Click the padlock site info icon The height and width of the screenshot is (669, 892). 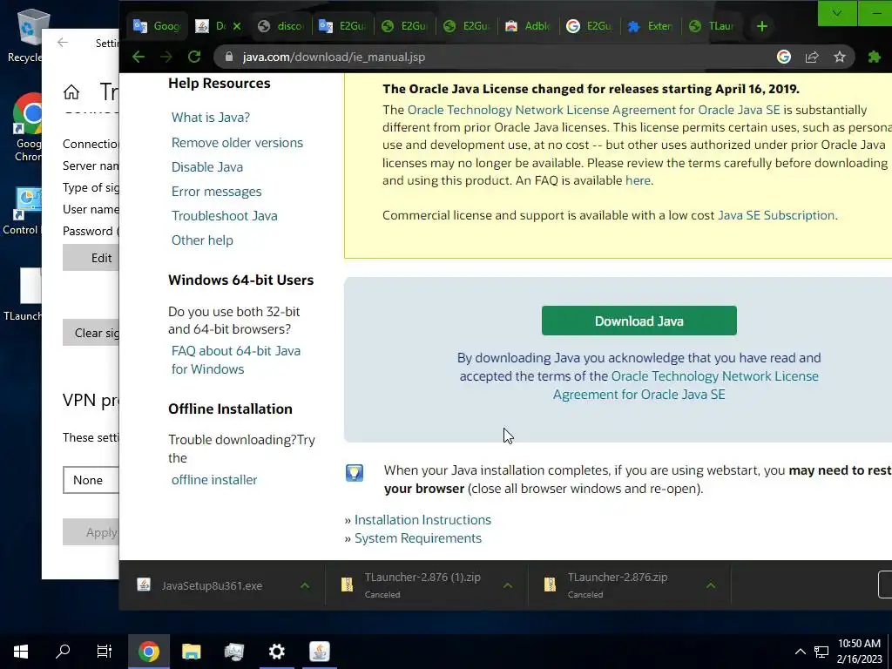pos(229,57)
